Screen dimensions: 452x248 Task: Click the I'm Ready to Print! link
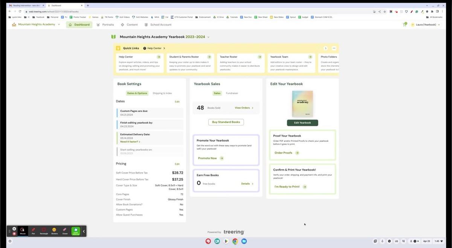coord(287,187)
